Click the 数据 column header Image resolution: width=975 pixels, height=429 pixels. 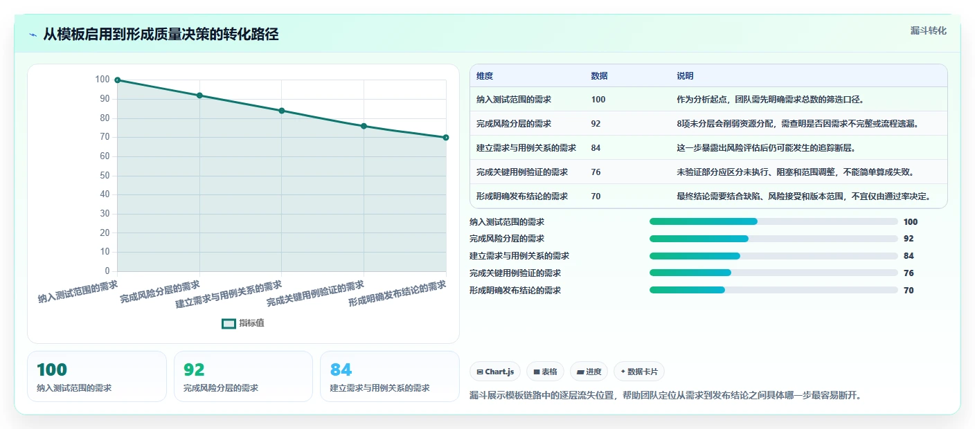point(600,76)
